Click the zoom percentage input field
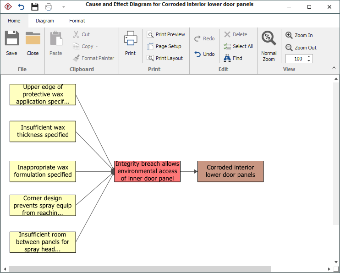The height and width of the screenshot is (273, 340). pyautogui.click(x=296, y=59)
